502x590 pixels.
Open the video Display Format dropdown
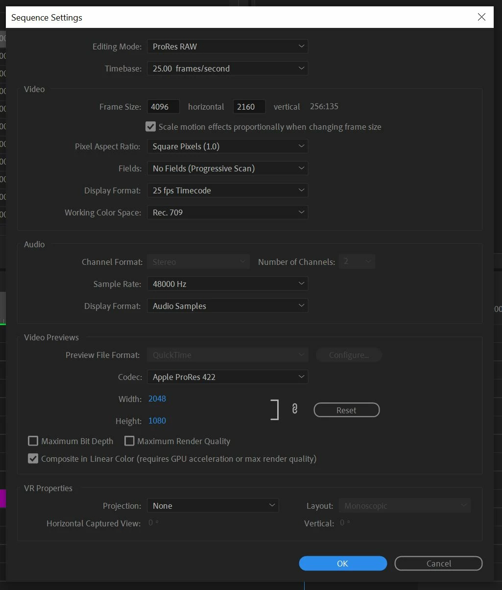[227, 190]
